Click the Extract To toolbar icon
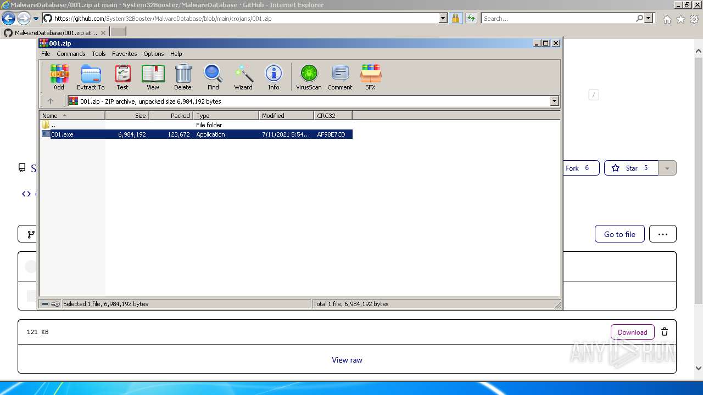703x395 pixels. click(x=91, y=77)
